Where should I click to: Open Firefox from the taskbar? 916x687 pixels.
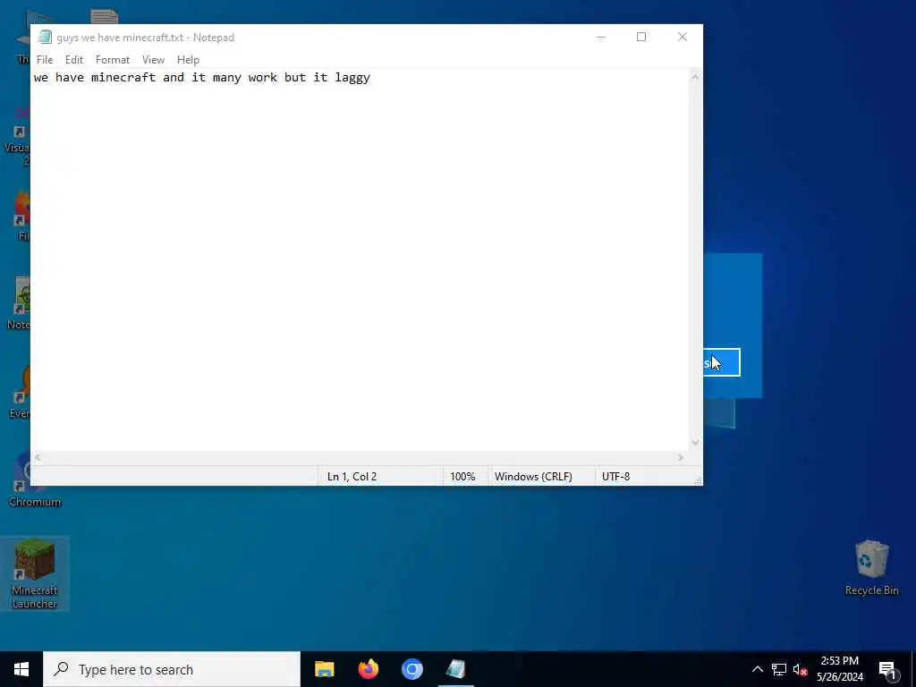tap(368, 669)
